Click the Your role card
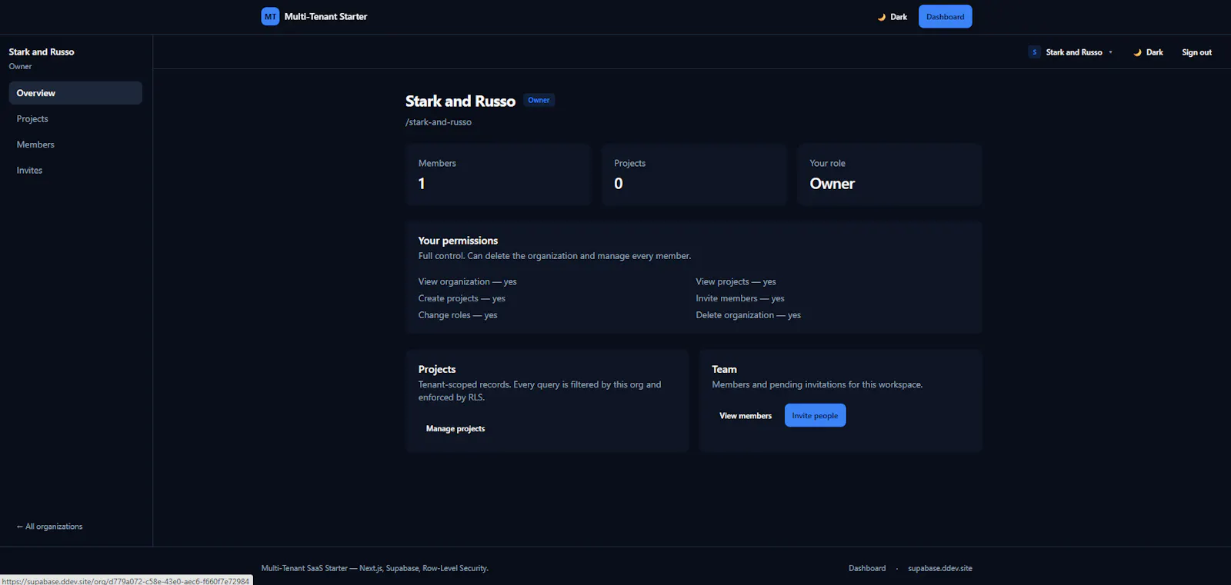1231x585 pixels. [x=889, y=175]
